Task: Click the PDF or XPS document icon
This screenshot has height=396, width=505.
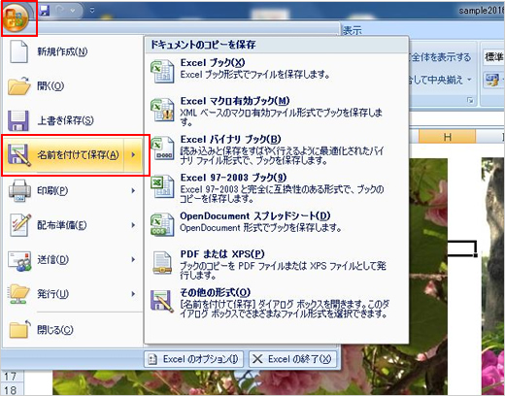Action: (x=162, y=263)
